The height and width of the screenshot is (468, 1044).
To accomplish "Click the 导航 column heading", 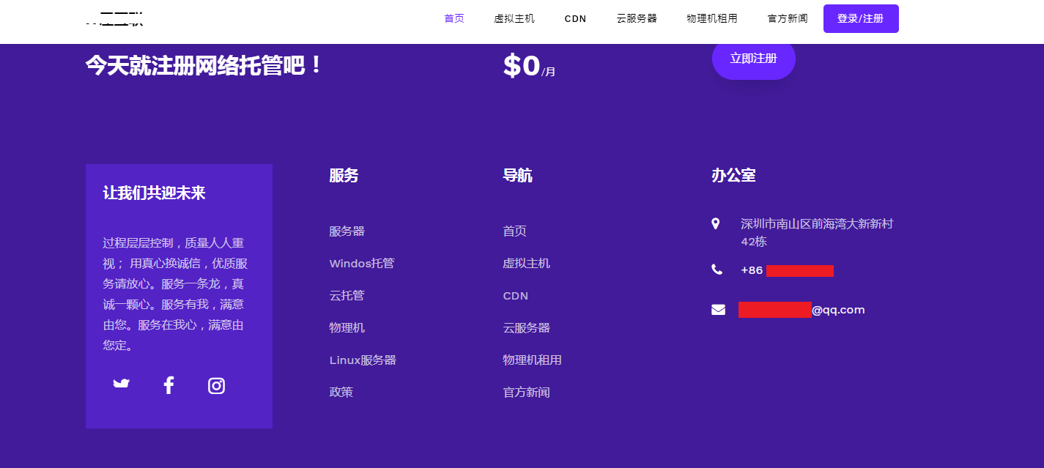I will [x=518, y=176].
